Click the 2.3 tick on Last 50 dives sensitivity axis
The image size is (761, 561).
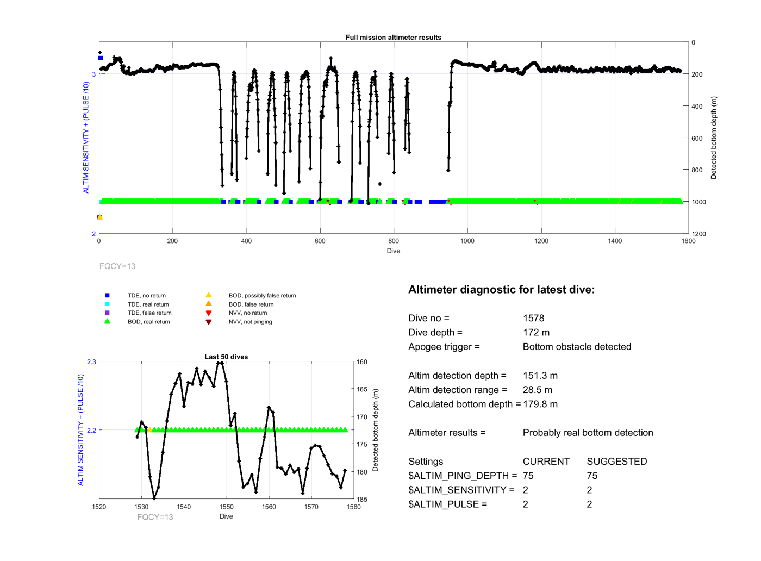point(91,362)
